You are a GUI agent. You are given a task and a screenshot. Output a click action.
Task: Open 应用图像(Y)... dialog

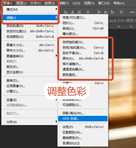(30, 86)
